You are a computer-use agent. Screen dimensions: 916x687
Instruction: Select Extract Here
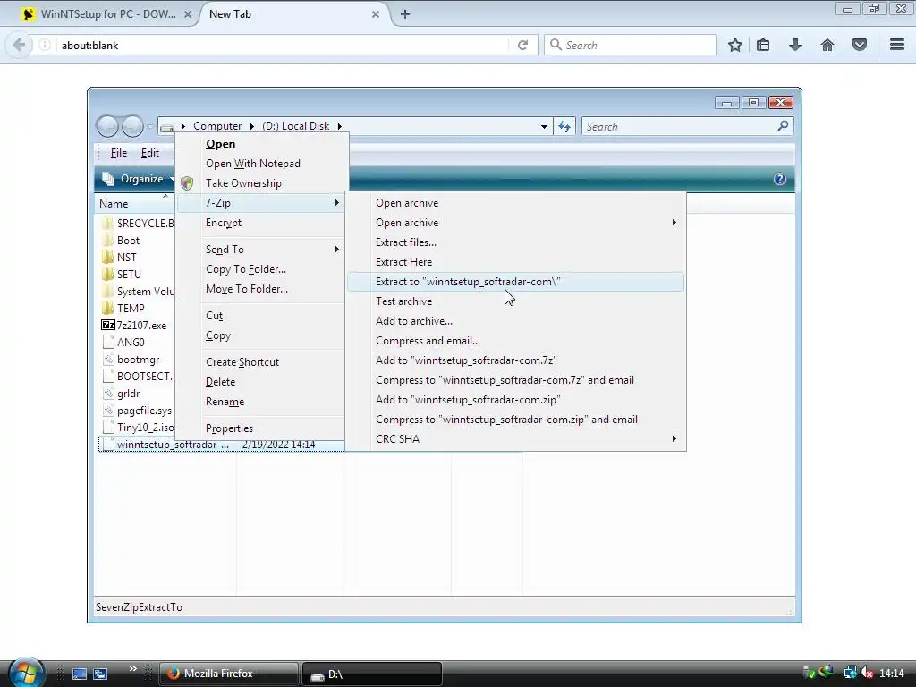pyautogui.click(x=516, y=262)
